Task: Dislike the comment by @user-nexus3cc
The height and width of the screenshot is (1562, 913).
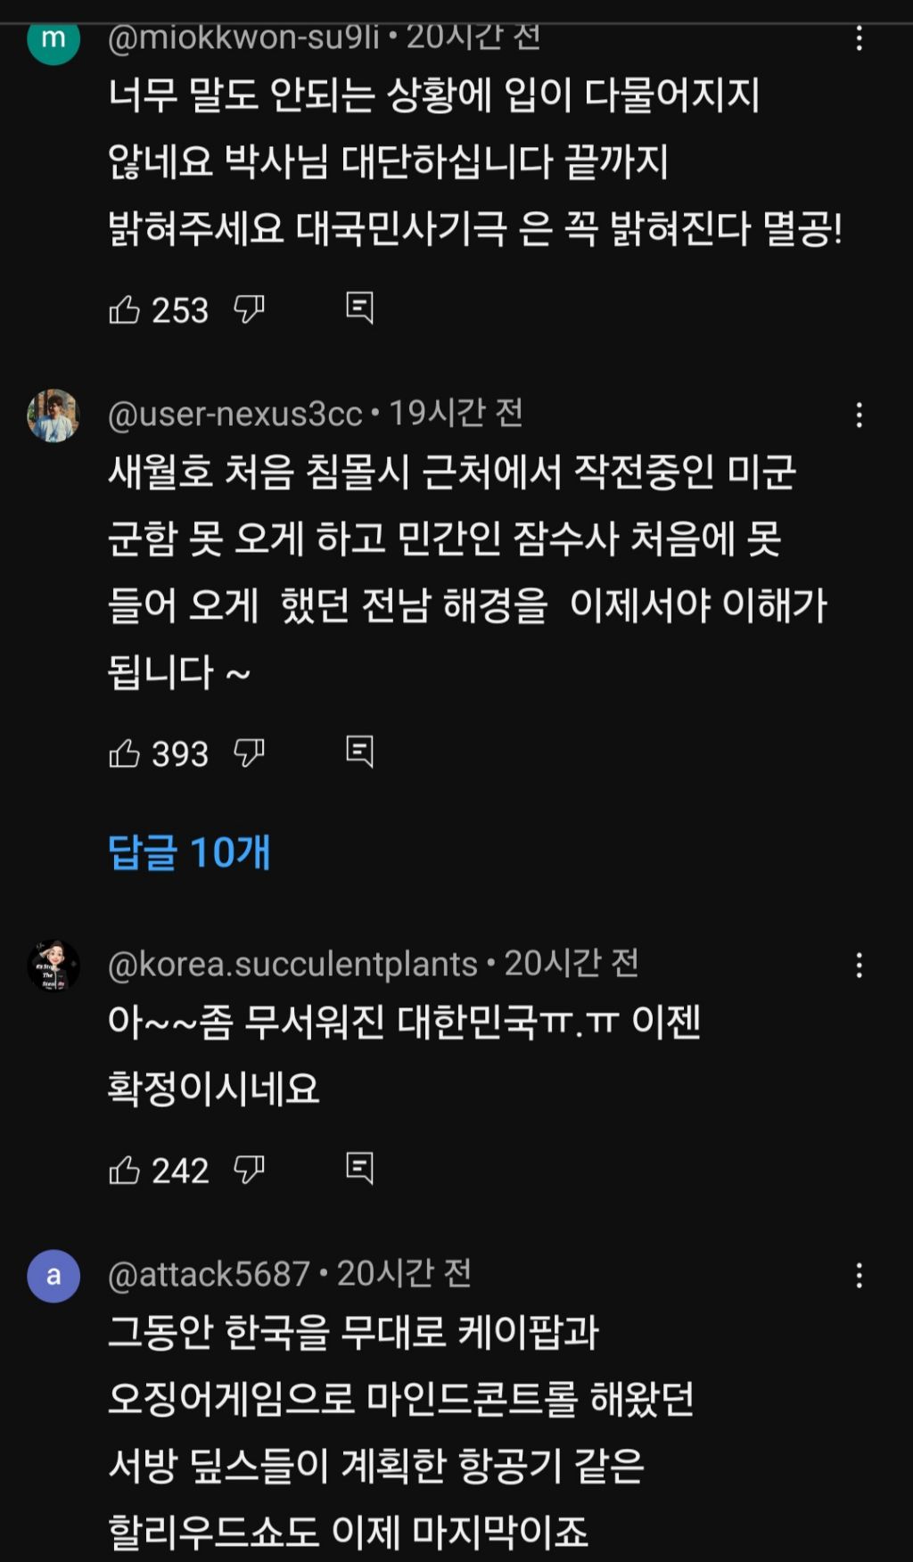Action: click(249, 753)
